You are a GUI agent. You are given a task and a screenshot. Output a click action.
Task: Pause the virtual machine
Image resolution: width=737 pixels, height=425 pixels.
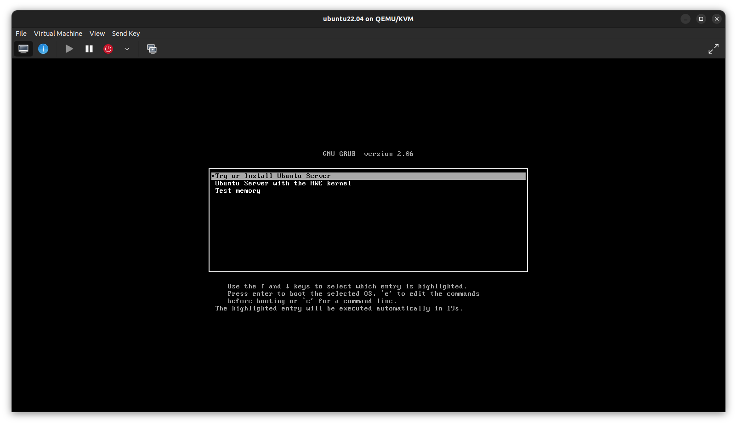pos(89,49)
